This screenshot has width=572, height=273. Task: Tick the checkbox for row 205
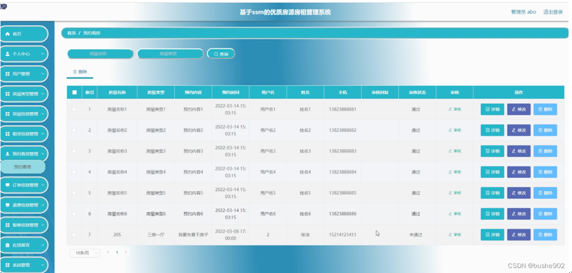point(74,235)
